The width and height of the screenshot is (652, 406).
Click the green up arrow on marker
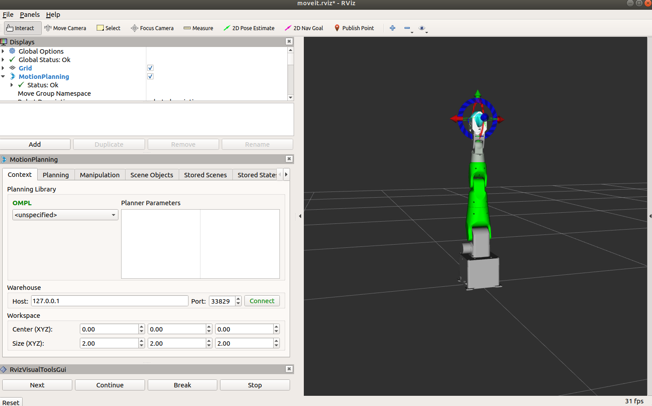tap(478, 94)
